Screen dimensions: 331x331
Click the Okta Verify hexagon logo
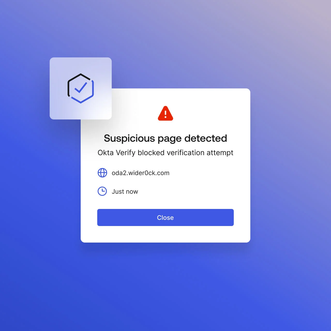[x=81, y=88]
